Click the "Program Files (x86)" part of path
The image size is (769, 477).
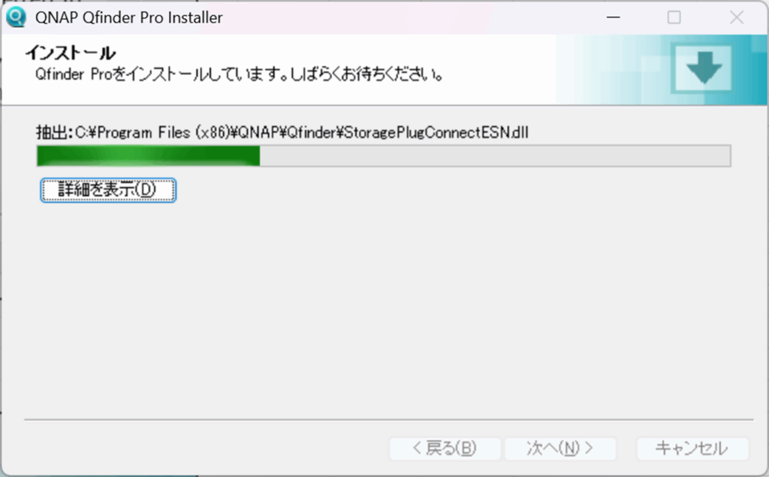pyautogui.click(x=163, y=132)
